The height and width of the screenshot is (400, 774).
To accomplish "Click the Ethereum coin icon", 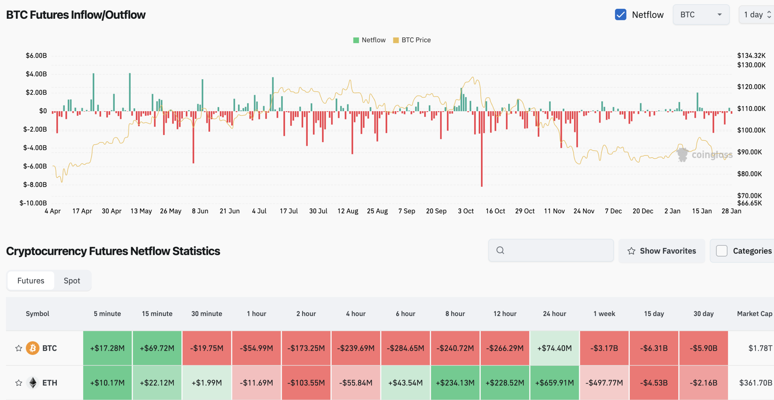I will [x=33, y=383].
